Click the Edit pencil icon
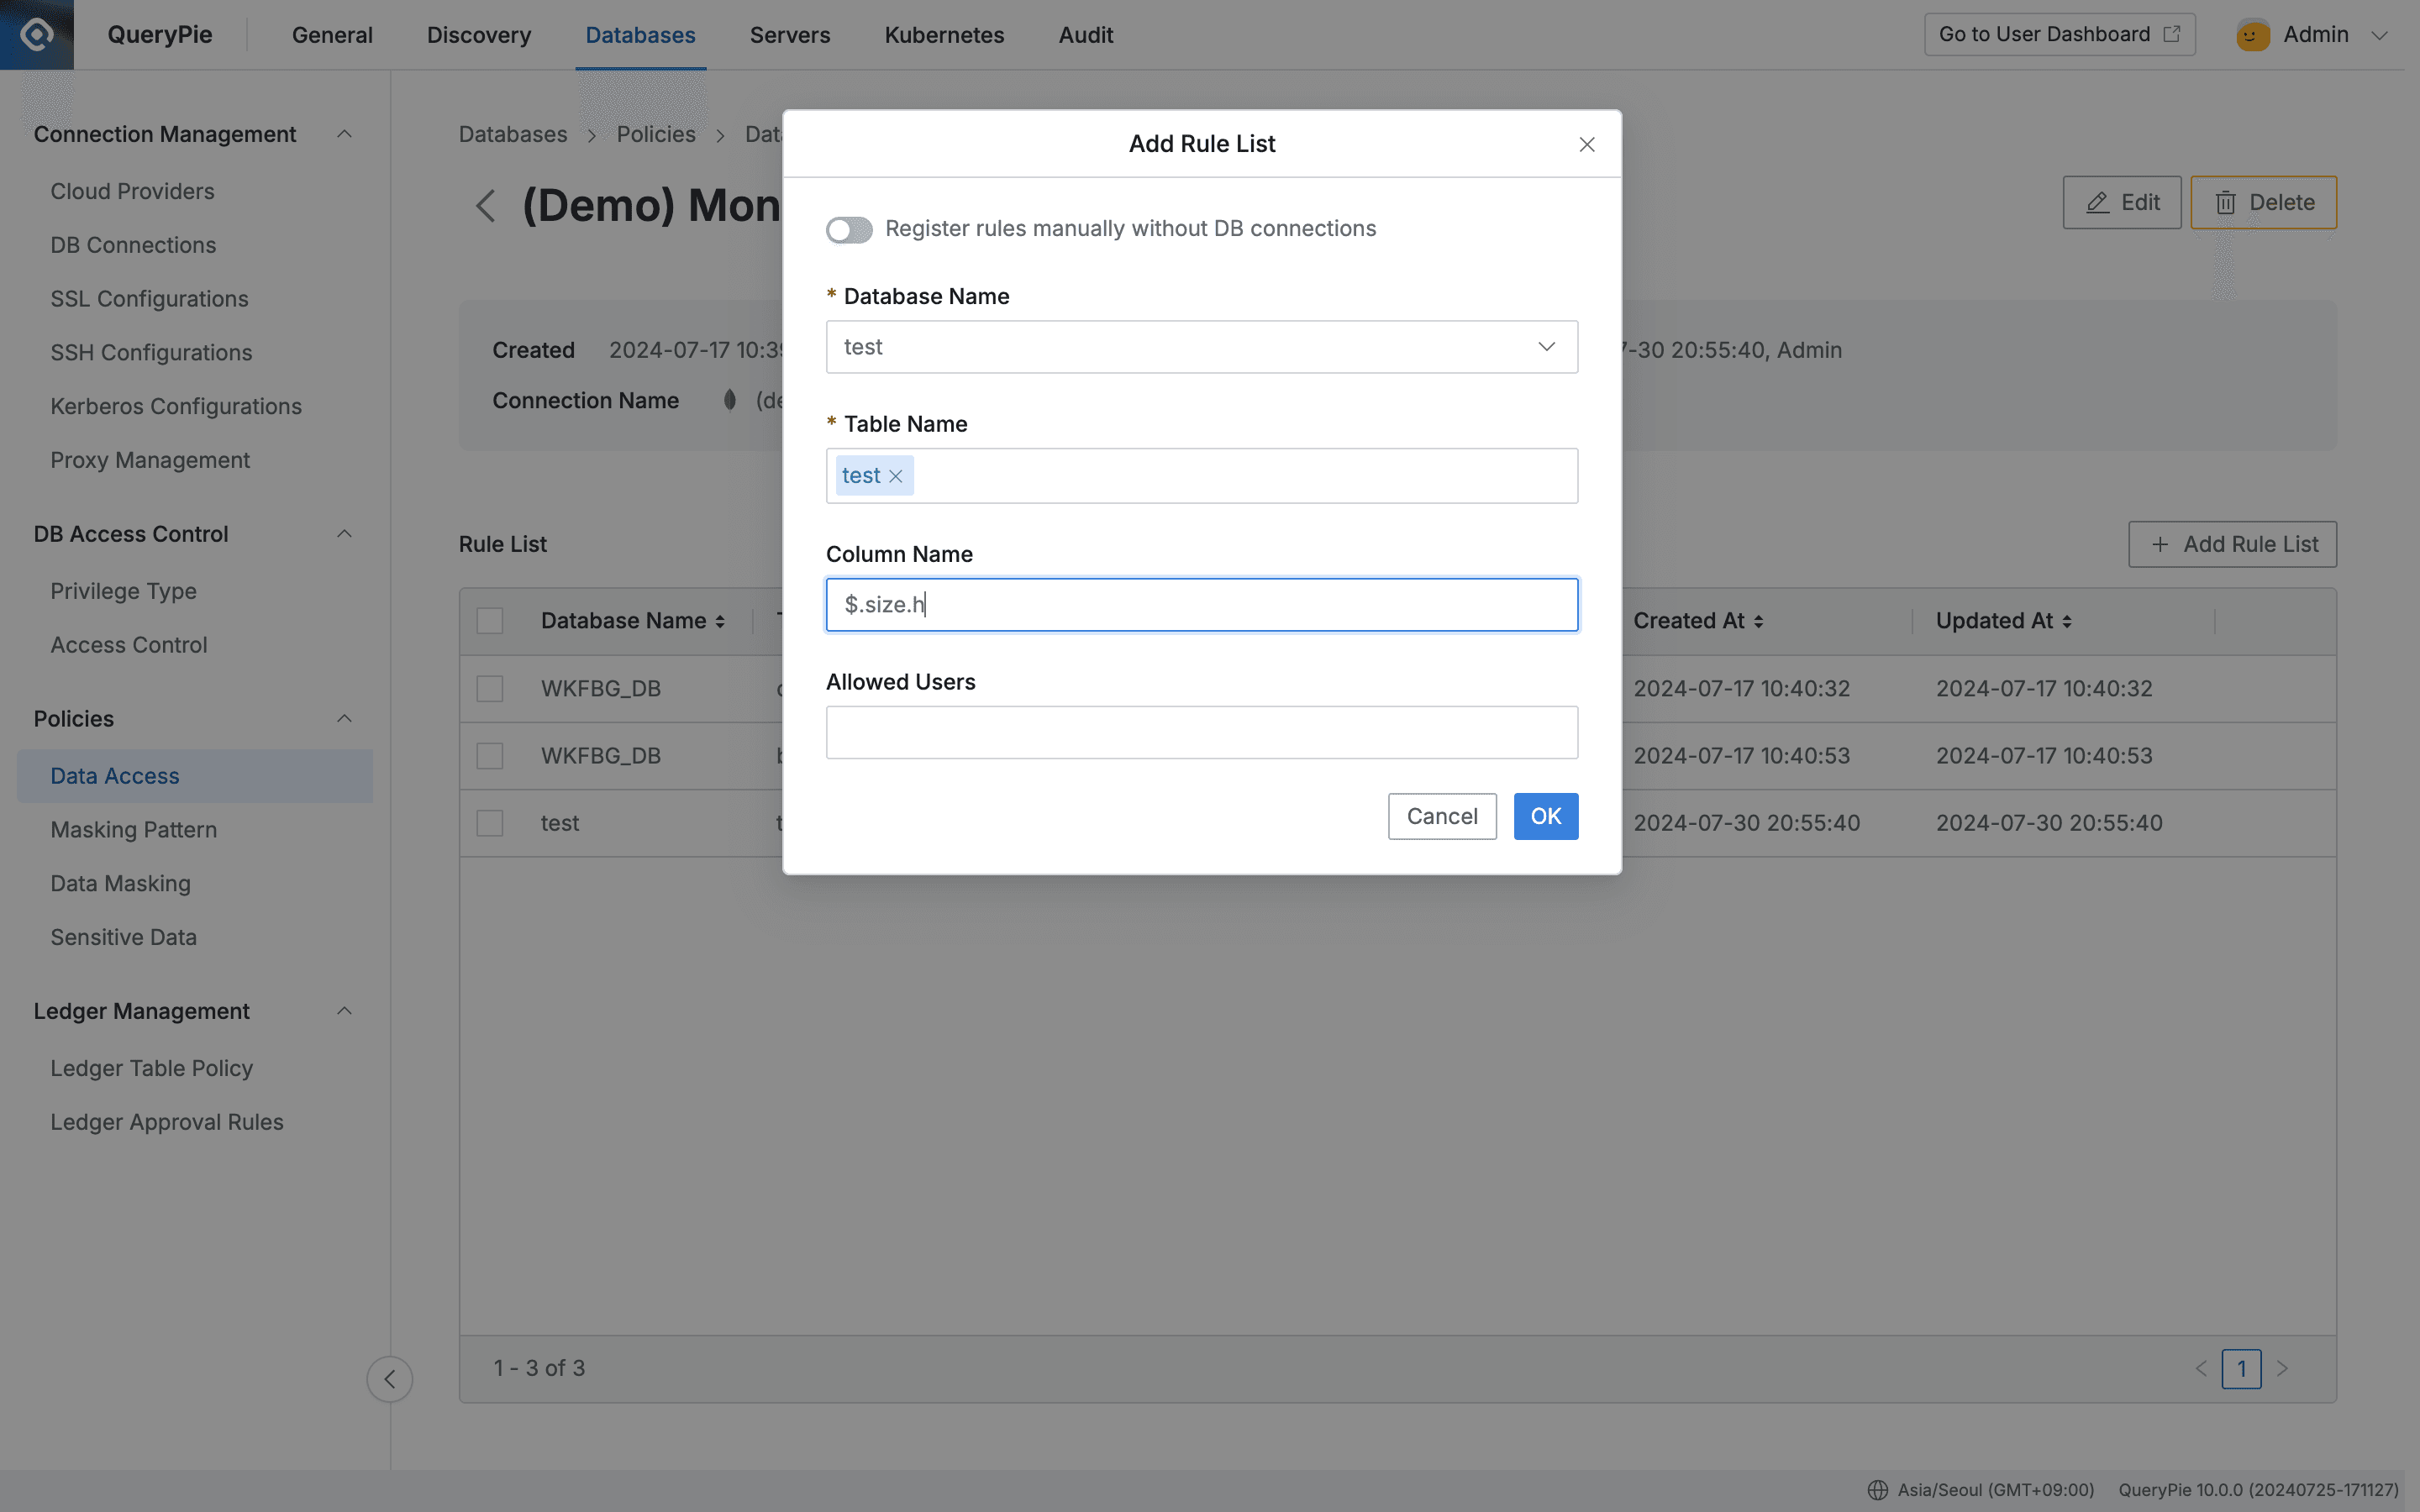Image resolution: width=2420 pixels, height=1512 pixels. (2097, 202)
